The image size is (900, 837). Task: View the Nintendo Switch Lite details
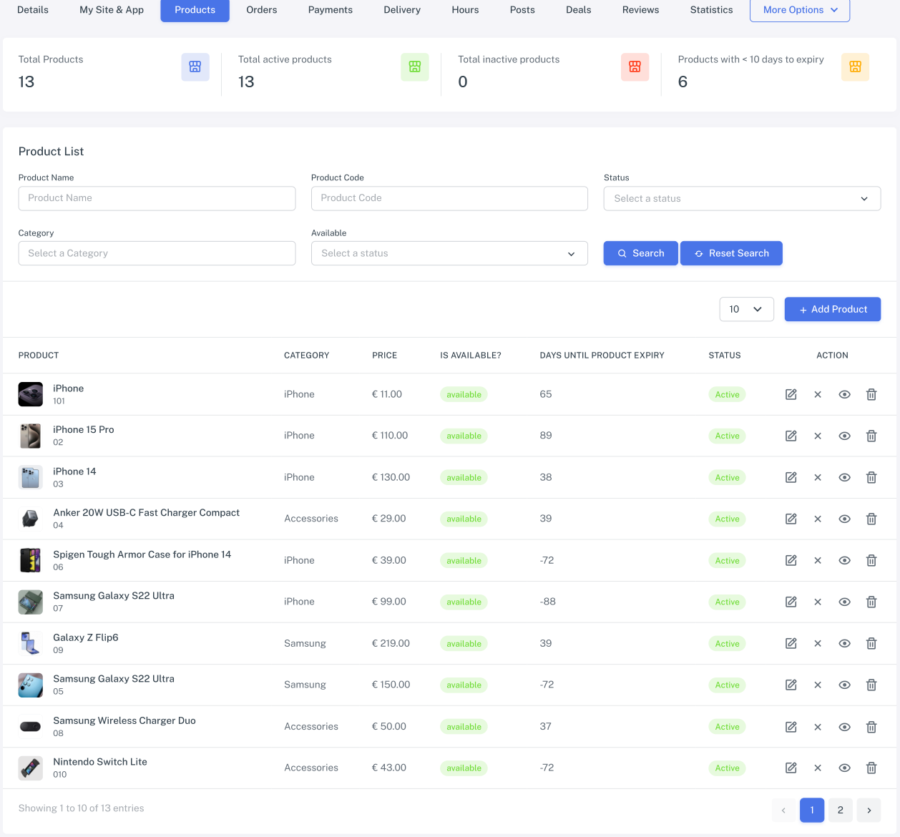844,768
